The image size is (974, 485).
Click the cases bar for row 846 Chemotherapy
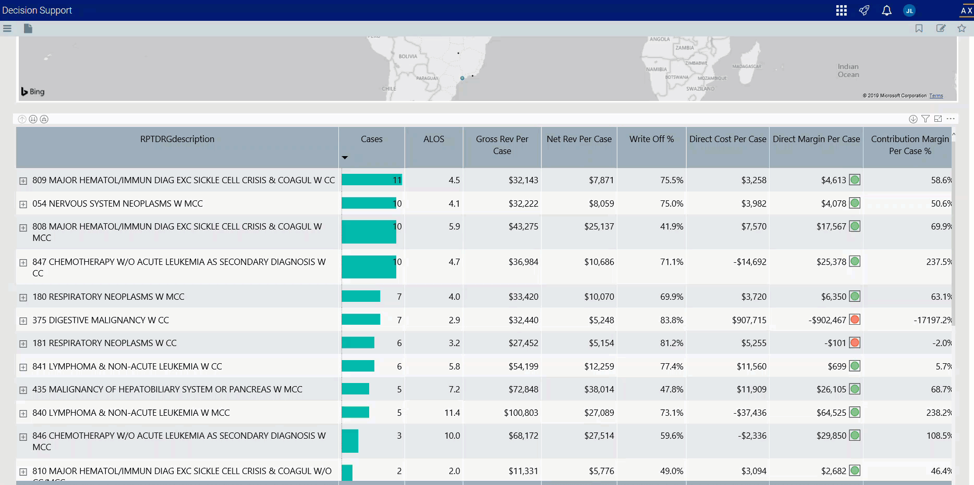click(350, 441)
